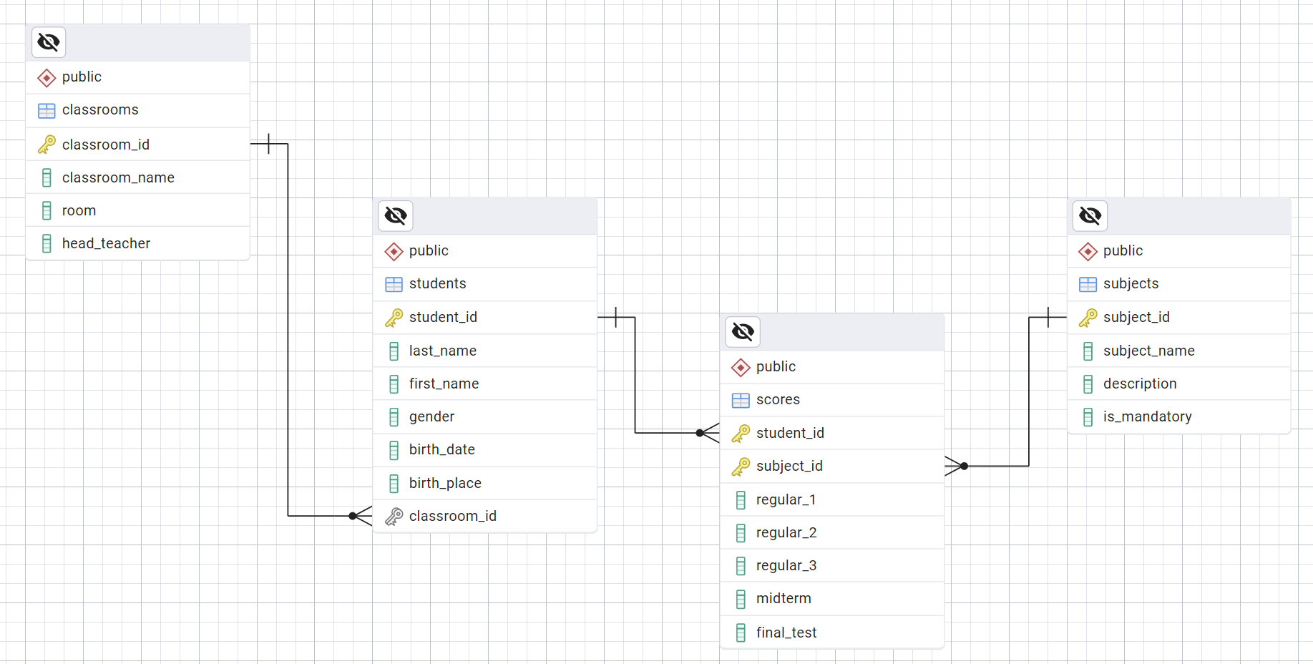
Task: Click the column icon beside is_mandatory
Action: (1088, 417)
